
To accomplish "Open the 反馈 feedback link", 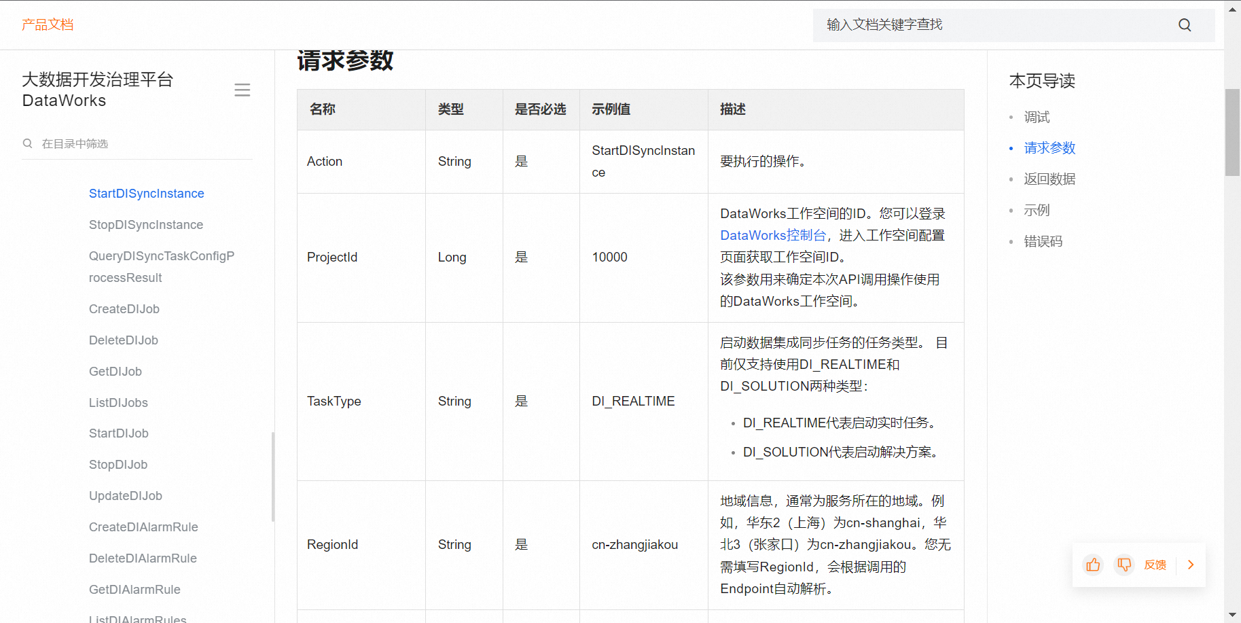I will click(1155, 565).
